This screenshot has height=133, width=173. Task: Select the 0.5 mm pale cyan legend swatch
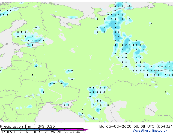click(x=11, y=129)
